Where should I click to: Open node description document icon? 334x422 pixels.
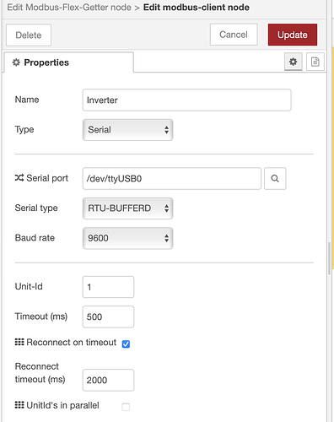pyautogui.click(x=315, y=62)
